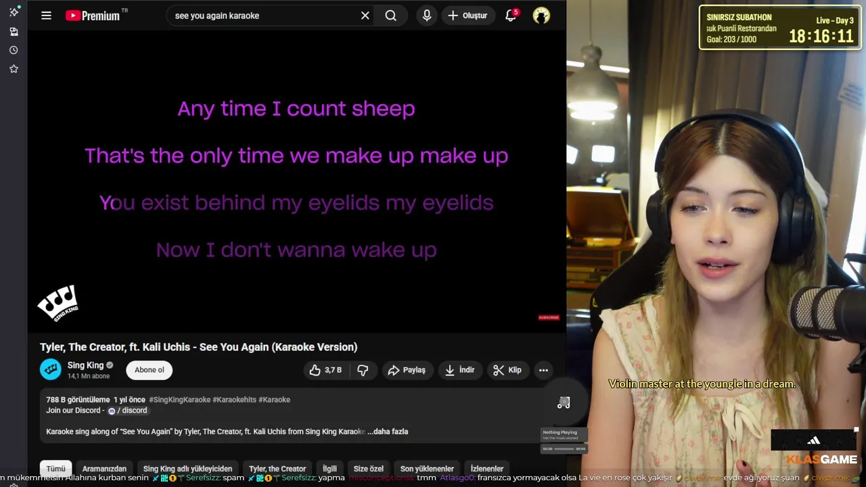This screenshot has height=487, width=866.
Task: Open the star favorites icon in sidebar
Action: [x=14, y=69]
